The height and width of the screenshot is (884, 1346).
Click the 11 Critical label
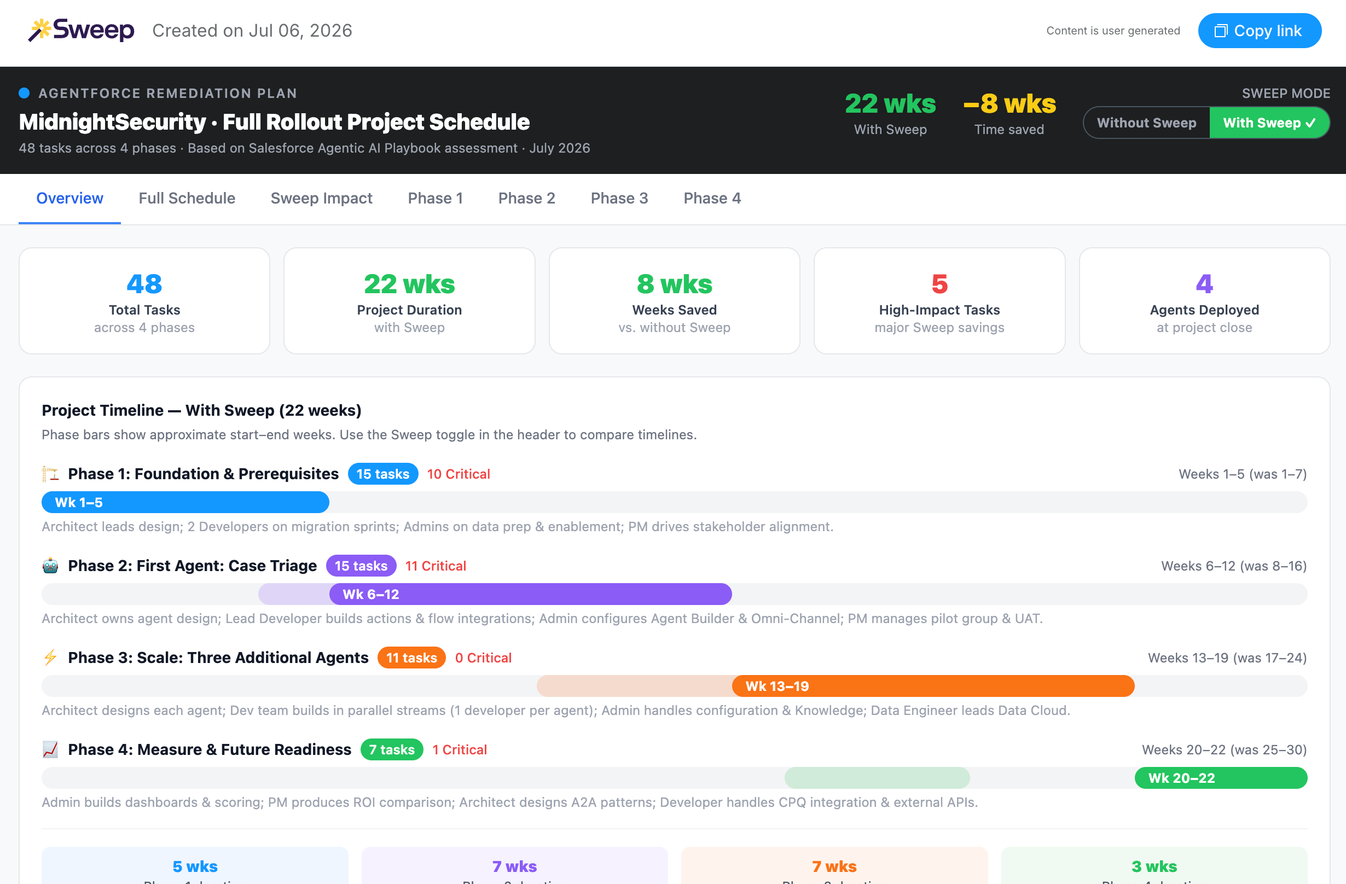(436, 566)
